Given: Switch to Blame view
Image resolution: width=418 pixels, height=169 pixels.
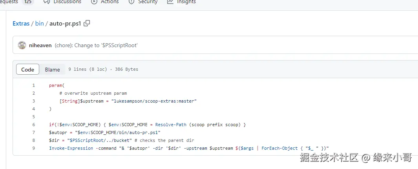Looking at the screenshot, I should 52,70.
